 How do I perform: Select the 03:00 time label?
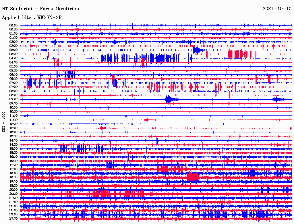tap(13, 50)
